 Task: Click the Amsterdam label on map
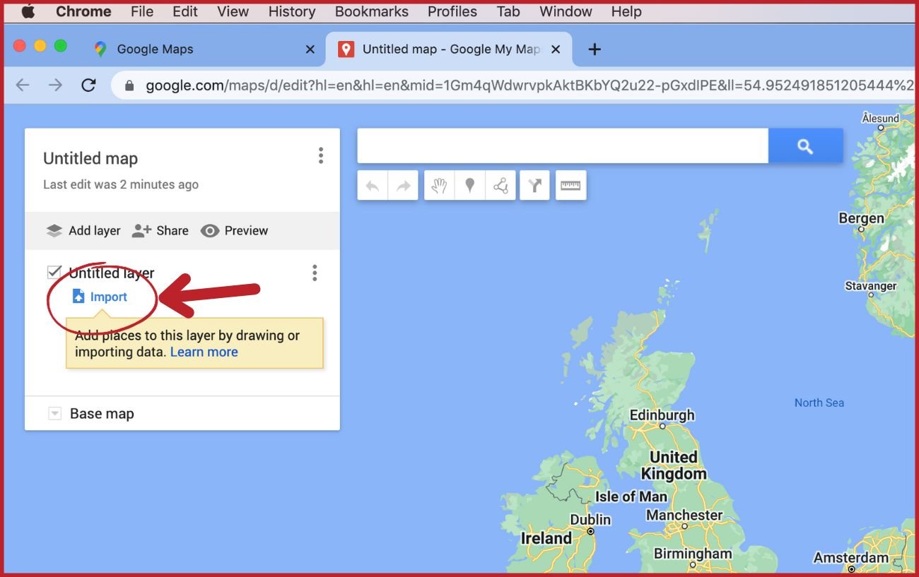point(851,558)
